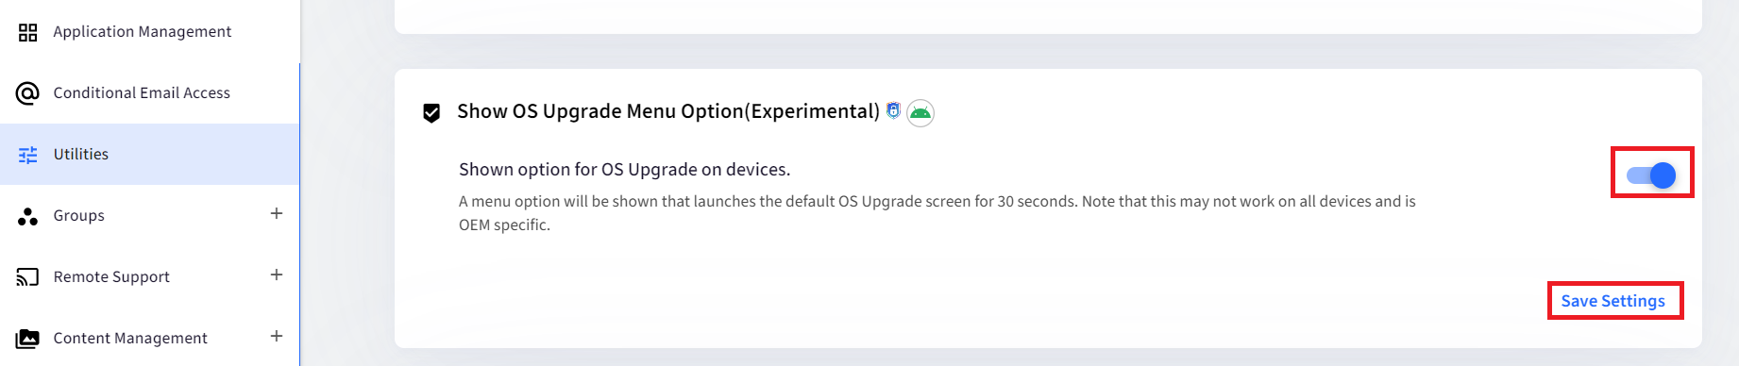Image resolution: width=1739 pixels, height=366 pixels.
Task: Click the Android platform icon beside the heading
Action: point(920,113)
